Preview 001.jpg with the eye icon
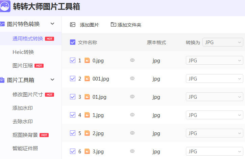 [x=132, y=78]
